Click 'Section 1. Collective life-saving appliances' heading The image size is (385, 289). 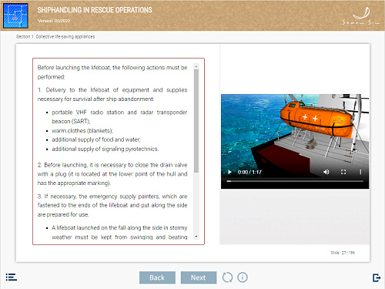point(55,37)
